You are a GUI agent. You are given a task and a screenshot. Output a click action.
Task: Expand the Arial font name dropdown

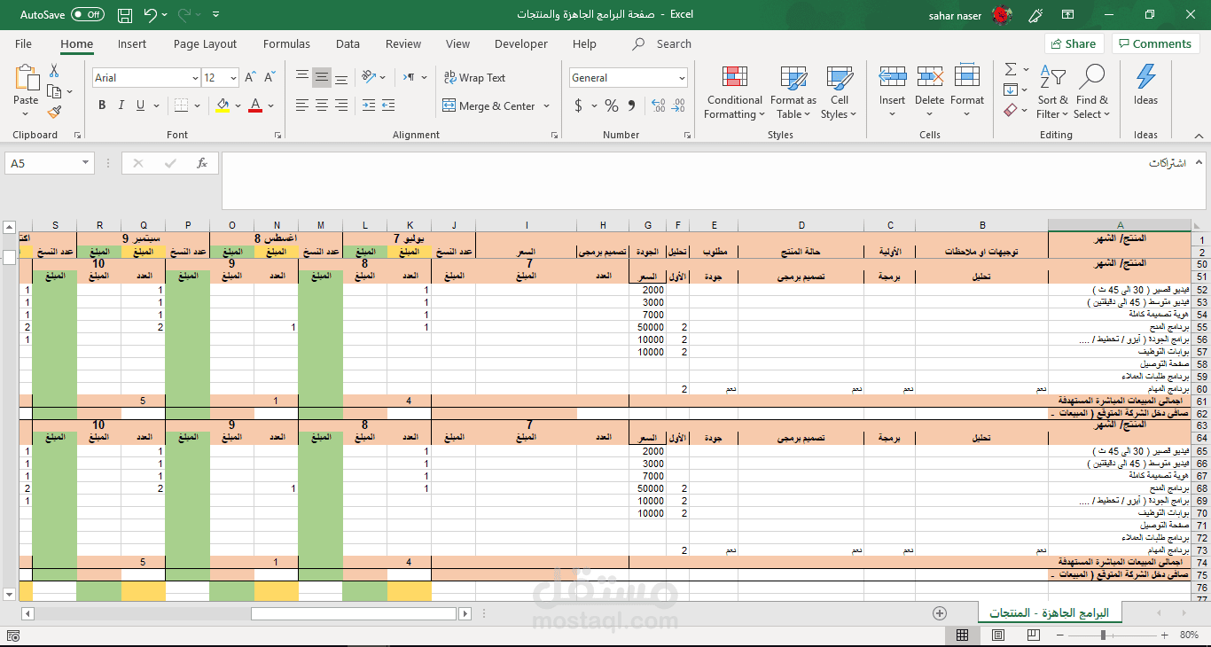195,78
